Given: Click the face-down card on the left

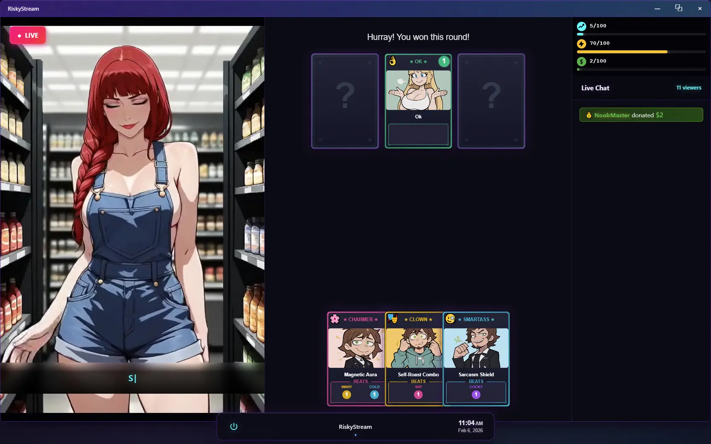Looking at the screenshot, I should coord(345,101).
